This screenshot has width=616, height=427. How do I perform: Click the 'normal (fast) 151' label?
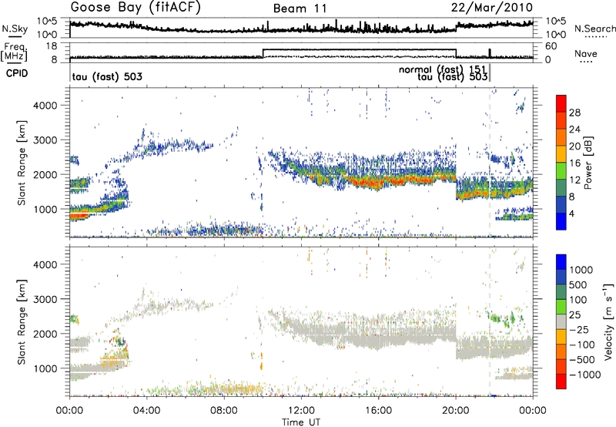(443, 70)
